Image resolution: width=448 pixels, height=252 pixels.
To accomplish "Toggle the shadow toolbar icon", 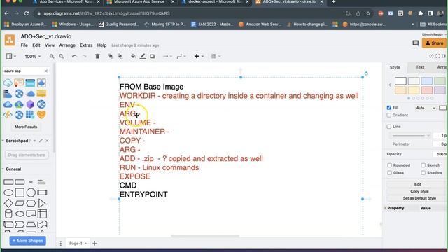I will tap(153, 56).
